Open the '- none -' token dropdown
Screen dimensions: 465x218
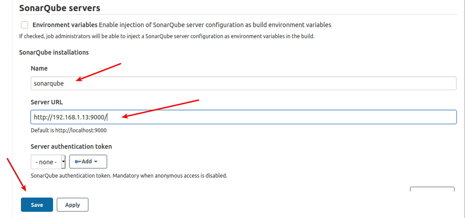tap(46, 162)
